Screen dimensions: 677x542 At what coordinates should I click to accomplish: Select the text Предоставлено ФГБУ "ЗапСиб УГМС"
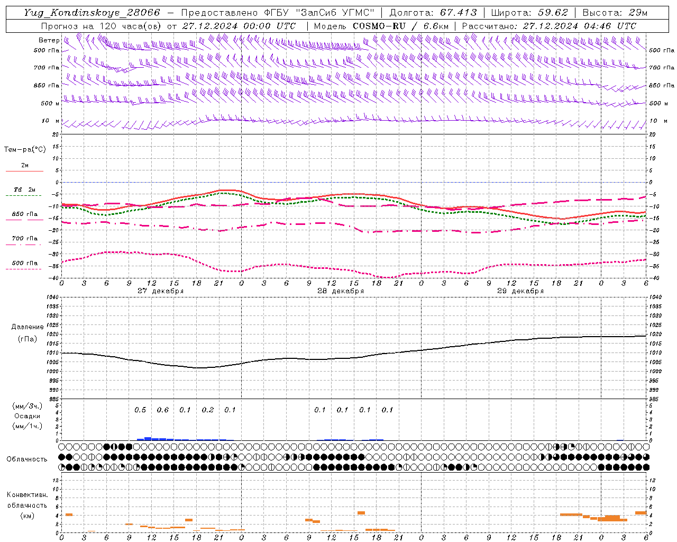click(278, 13)
